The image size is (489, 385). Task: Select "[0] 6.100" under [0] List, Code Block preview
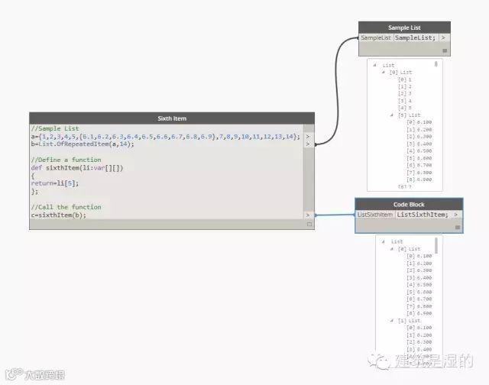[419, 256]
